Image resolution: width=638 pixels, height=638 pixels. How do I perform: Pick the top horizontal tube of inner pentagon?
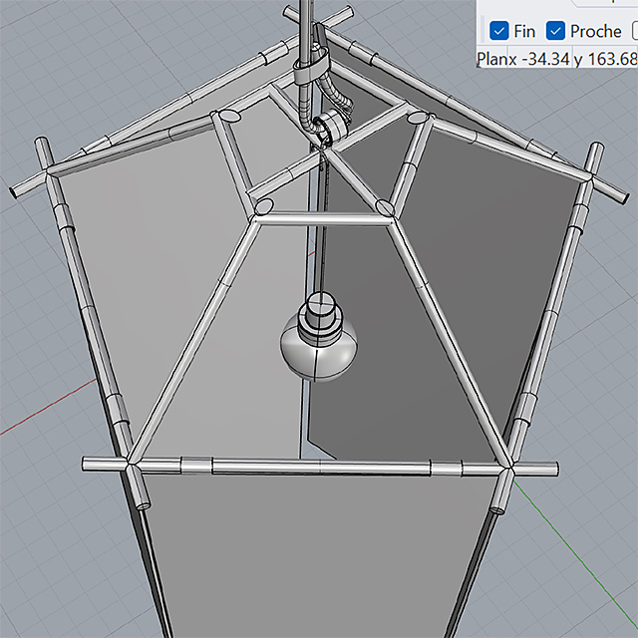(324, 217)
